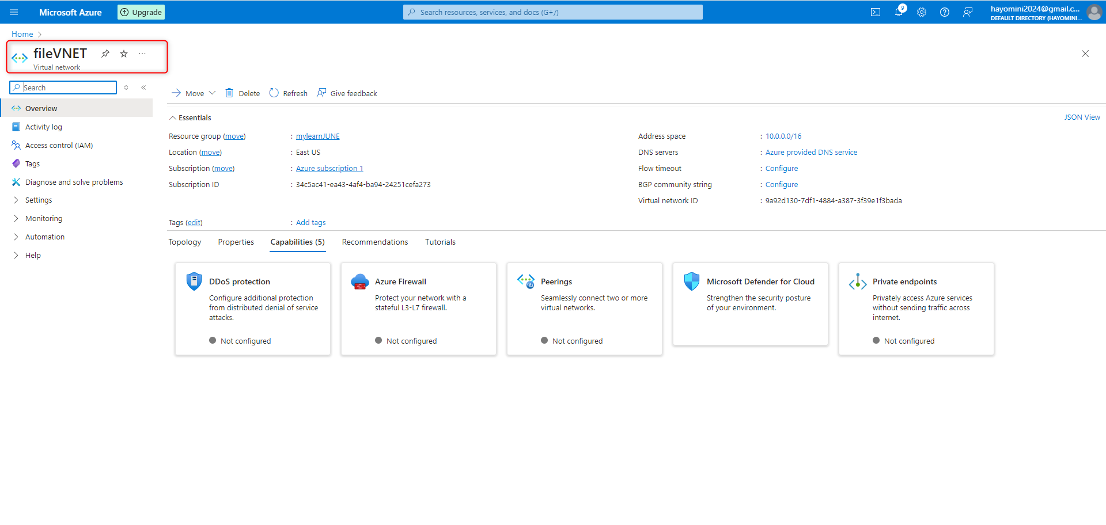The height and width of the screenshot is (525, 1106).
Task: Open the Tutorials tab
Action: pos(441,242)
